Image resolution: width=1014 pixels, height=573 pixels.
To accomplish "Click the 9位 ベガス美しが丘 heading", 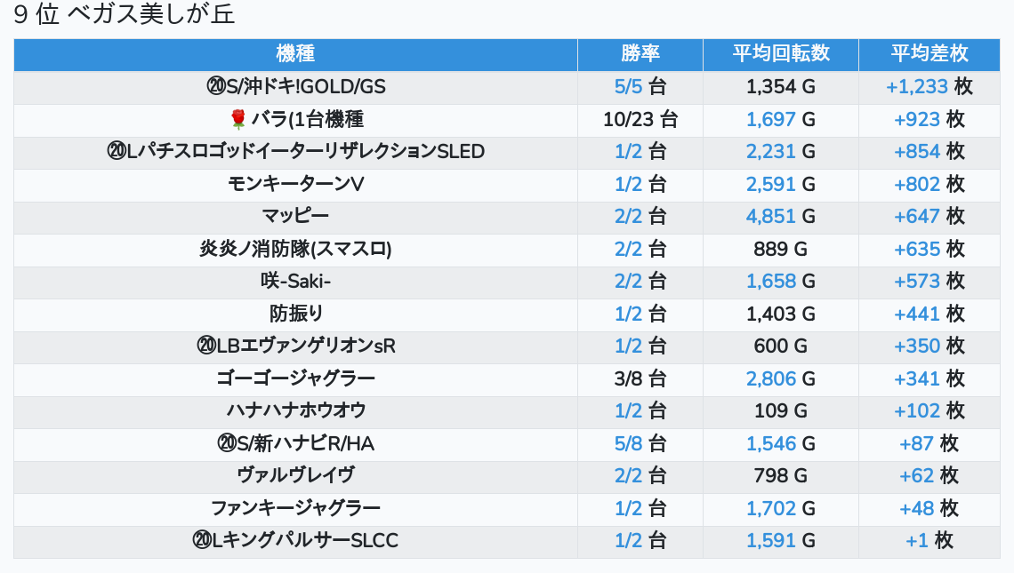I will point(125,15).
